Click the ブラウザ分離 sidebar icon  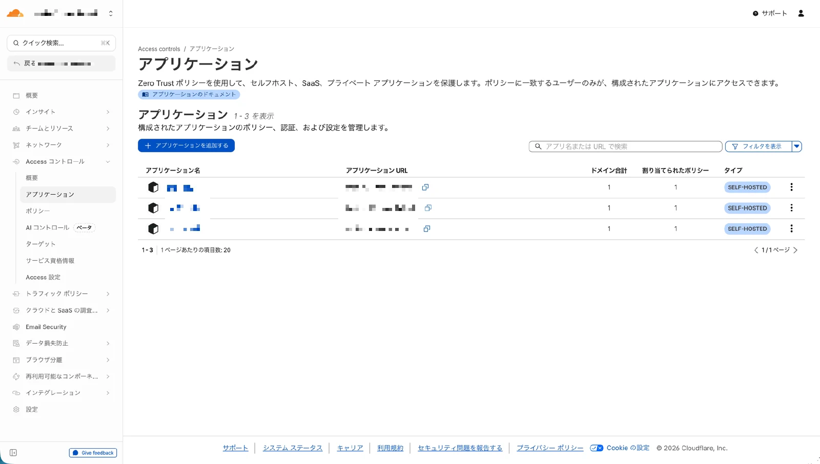[15, 360]
